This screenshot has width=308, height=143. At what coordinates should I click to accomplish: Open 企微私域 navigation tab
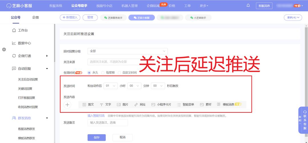coord(153,6)
